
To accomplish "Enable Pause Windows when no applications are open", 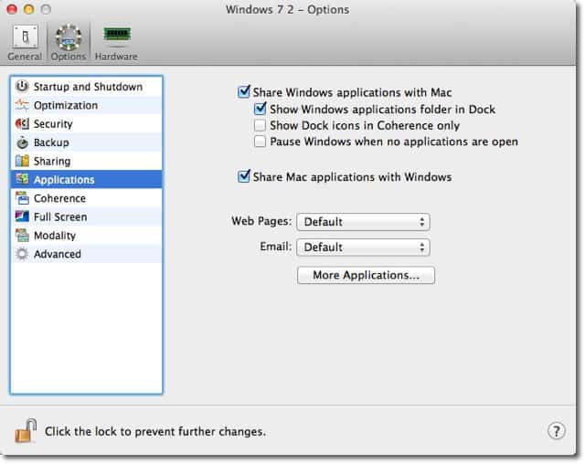I will click(x=260, y=142).
